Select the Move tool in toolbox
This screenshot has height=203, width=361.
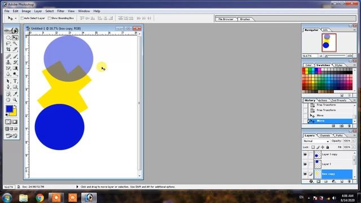[15, 38]
